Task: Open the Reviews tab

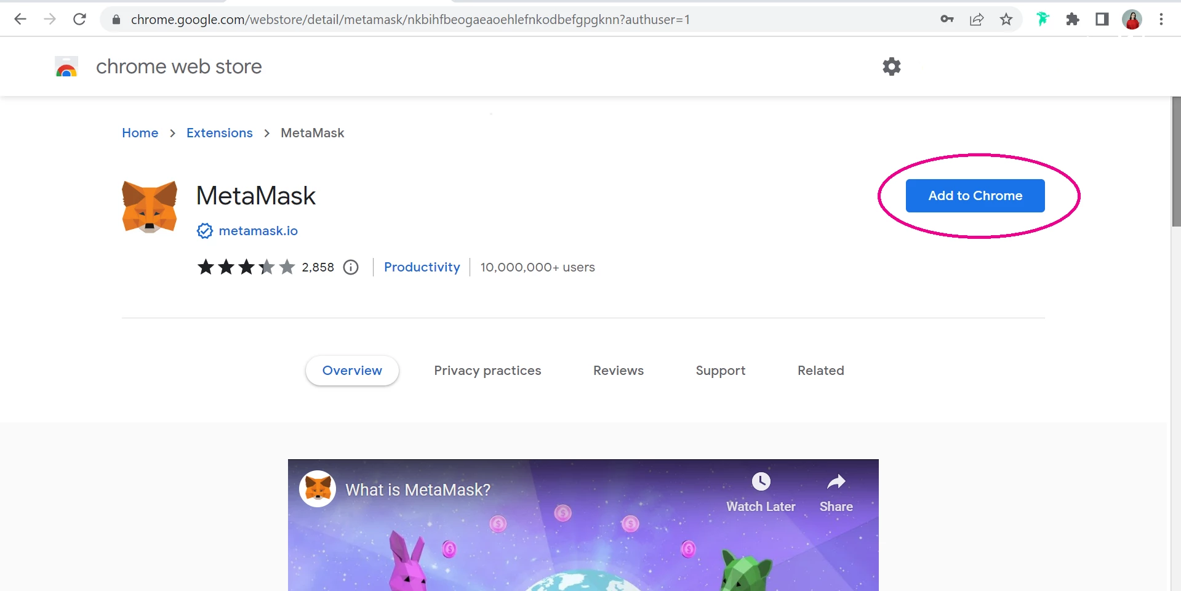Action: pyautogui.click(x=619, y=371)
